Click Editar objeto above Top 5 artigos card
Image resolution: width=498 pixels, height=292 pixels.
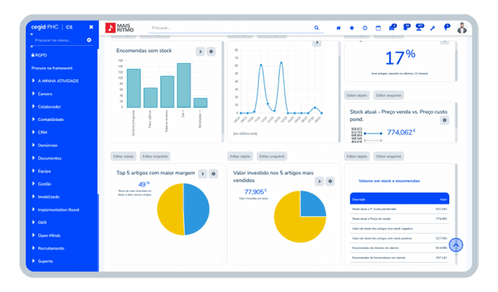[123, 156]
